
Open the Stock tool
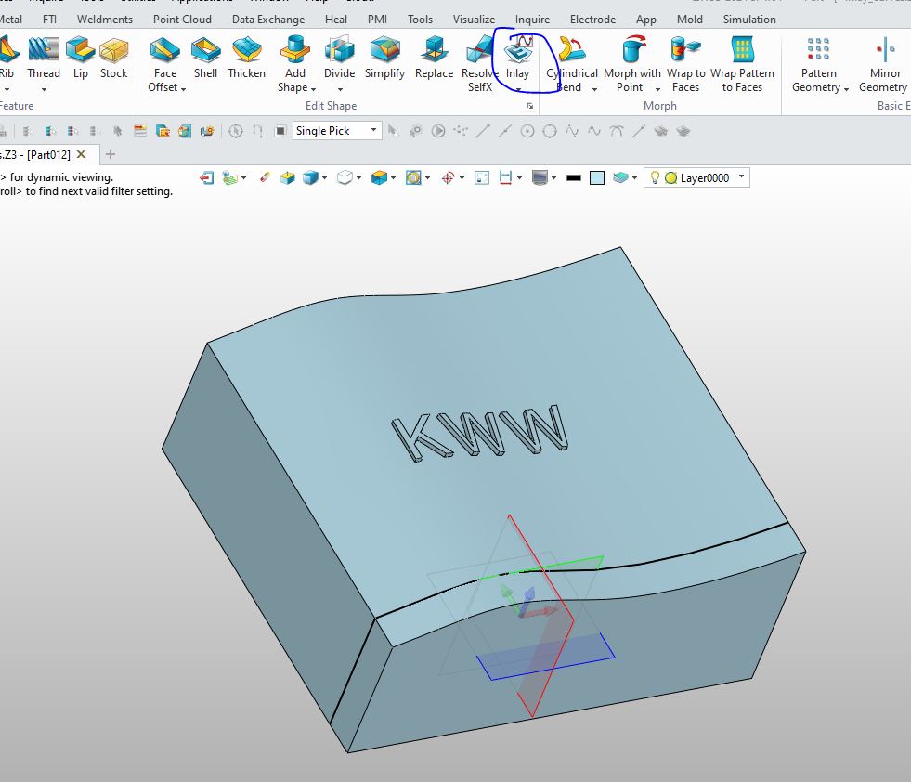pos(114,57)
